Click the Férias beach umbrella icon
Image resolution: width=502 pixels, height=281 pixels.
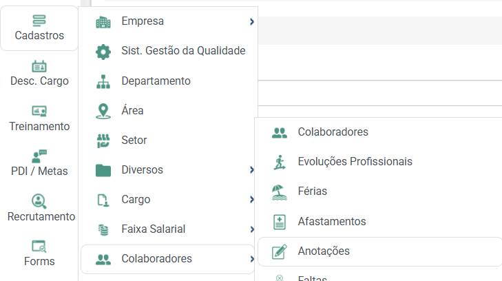279,192
